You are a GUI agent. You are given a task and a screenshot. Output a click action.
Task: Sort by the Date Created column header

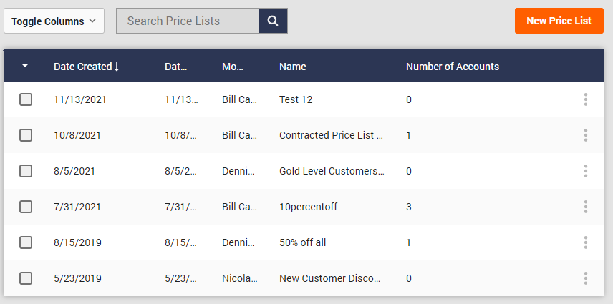83,67
